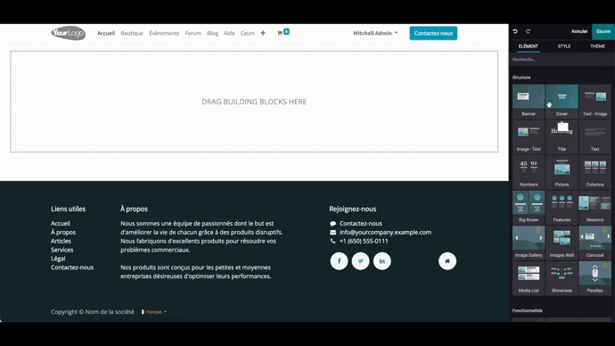Switch to the ELEMENT tab
The height and width of the screenshot is (346, 615).
(528, 46)
